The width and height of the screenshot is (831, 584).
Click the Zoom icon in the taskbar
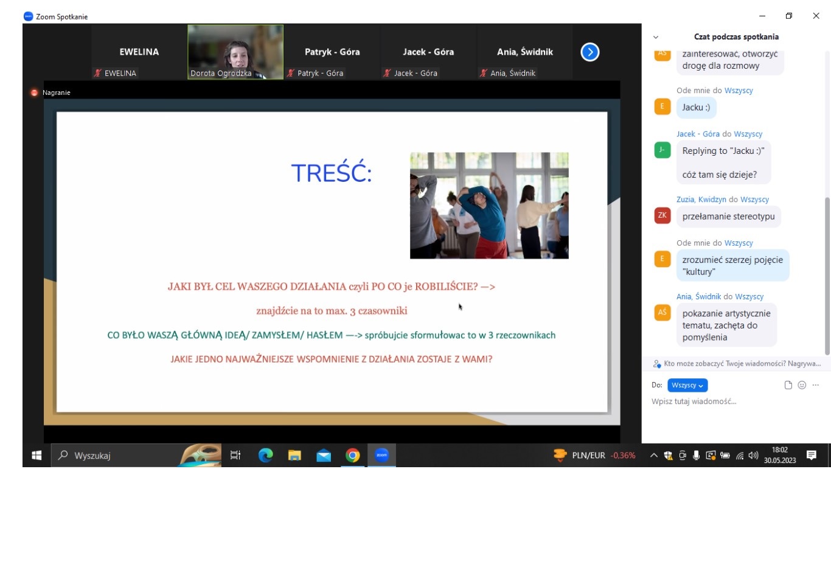pyautogui.click(x=381, y=455)
